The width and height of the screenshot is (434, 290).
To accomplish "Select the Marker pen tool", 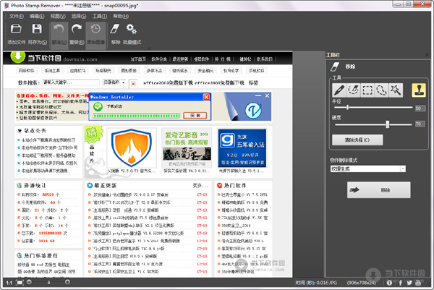I will 339,90.
